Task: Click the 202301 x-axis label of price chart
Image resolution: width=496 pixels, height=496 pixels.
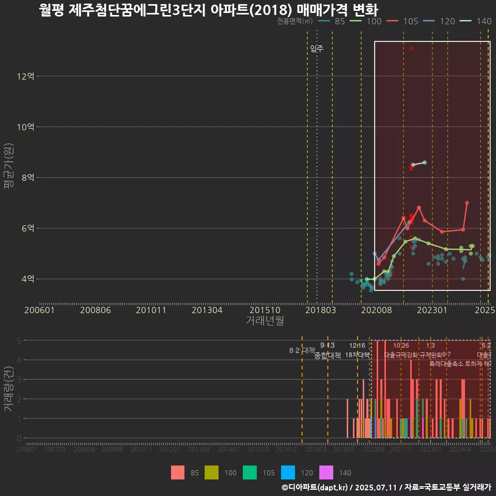Action: 432,310
